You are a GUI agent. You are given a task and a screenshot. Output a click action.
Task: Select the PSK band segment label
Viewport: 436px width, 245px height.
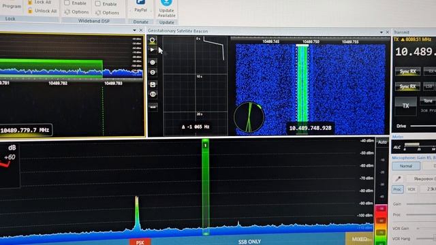pyautogui.click(x=140, y=242)
